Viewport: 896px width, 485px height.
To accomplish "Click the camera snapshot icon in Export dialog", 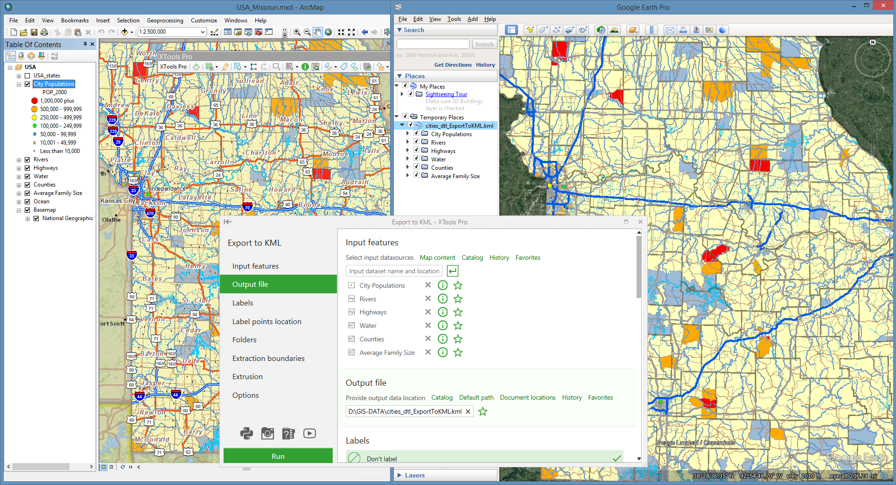I will pos(267,433).
